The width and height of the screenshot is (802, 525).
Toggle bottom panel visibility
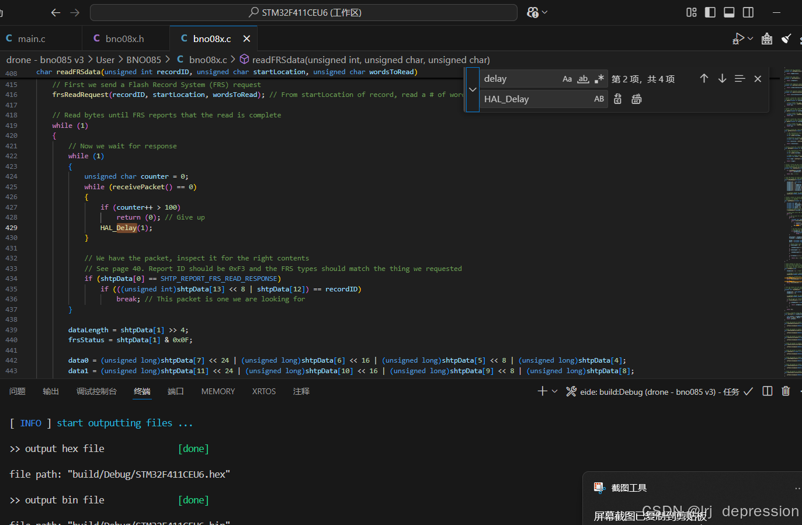[x=729, y=12]
